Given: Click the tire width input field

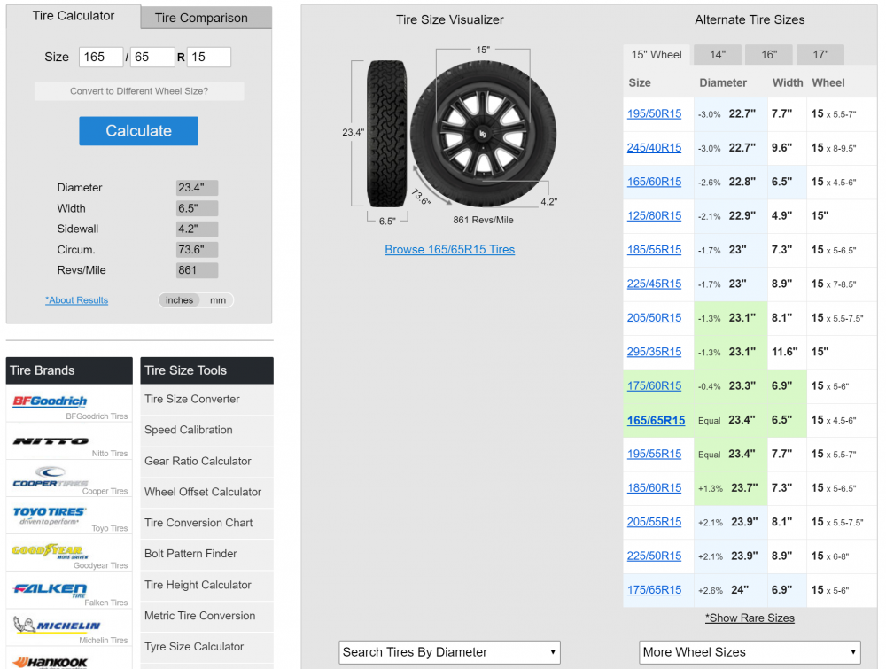Looking at the screenshot, I should coord(102,57).
